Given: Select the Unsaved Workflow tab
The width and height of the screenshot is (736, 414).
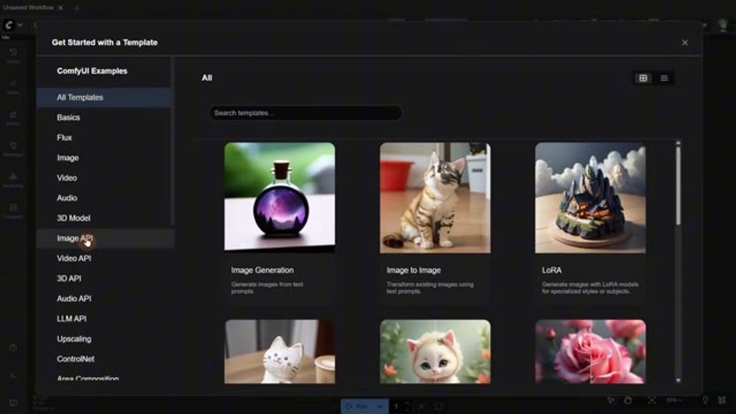Looking at the screenshot, I should 28,7.
